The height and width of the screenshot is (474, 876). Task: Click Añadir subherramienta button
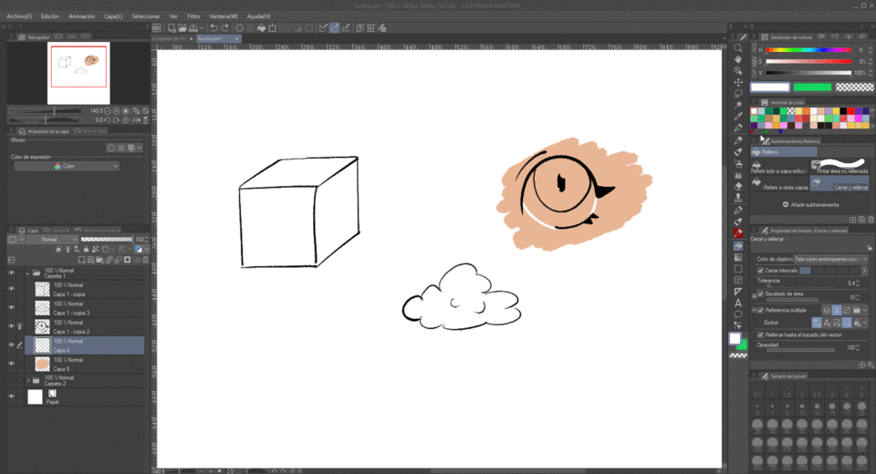[x=810, y=205]
